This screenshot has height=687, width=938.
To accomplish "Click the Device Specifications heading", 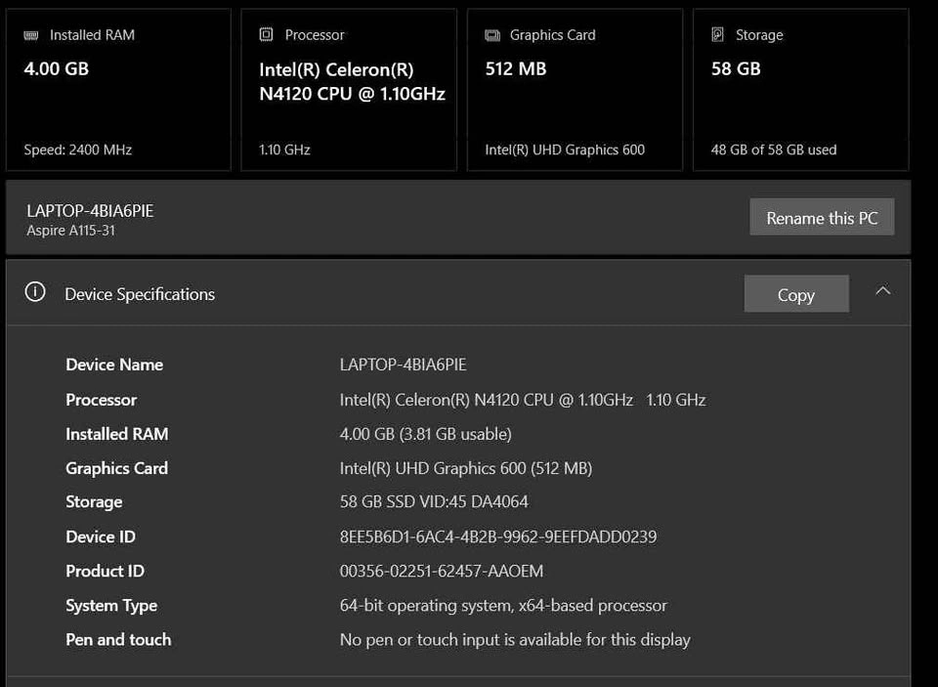I will click(140, 294).
